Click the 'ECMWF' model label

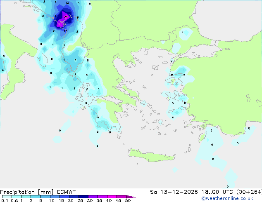[66, 192]
